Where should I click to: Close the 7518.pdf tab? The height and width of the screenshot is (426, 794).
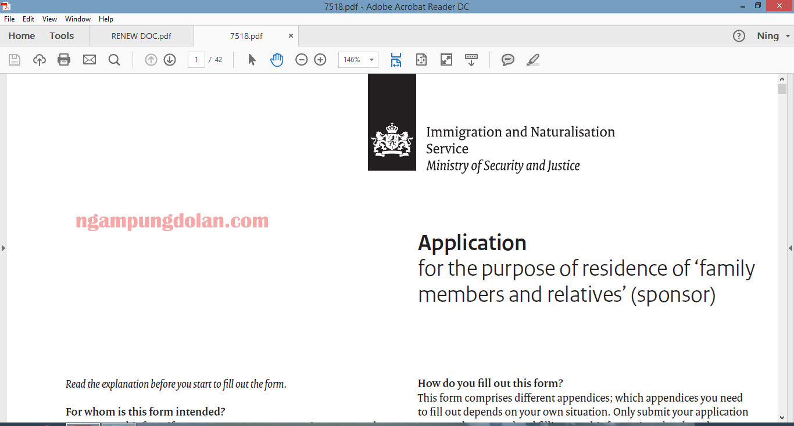point(291,36)
